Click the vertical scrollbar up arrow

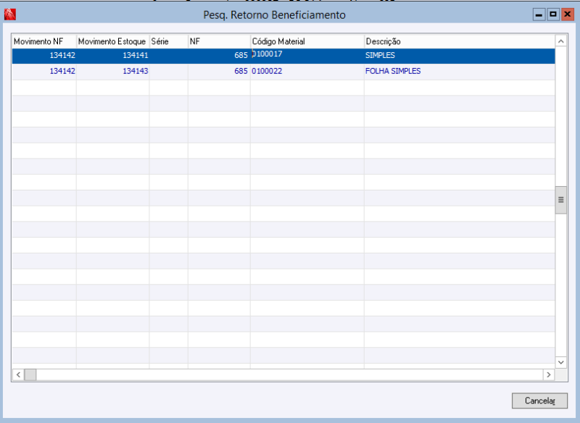(560, 41)
